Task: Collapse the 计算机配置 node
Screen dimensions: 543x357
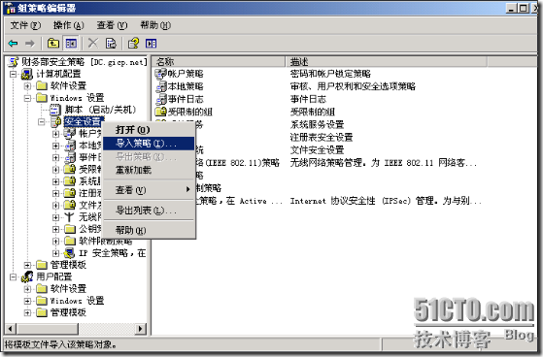Action: (14, 74)
